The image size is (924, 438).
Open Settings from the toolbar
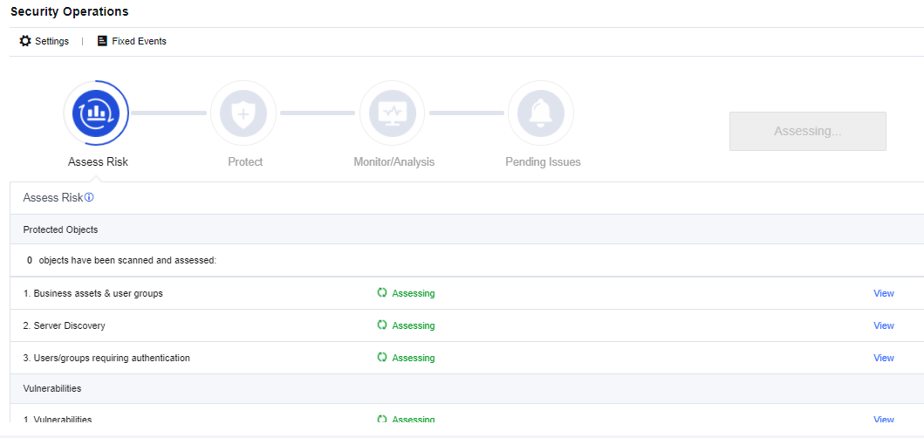click(x=51, y=41)
